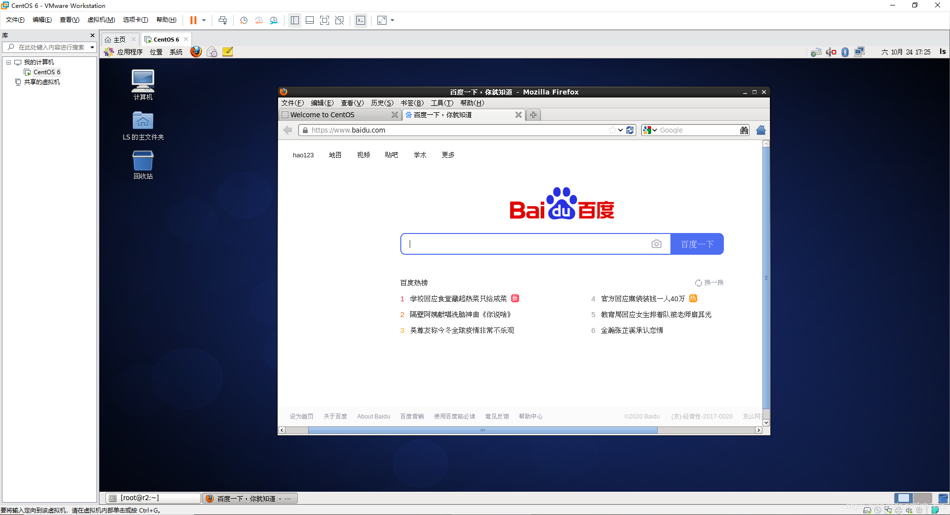Open the 回收站 desktop icon

point(143,165)
